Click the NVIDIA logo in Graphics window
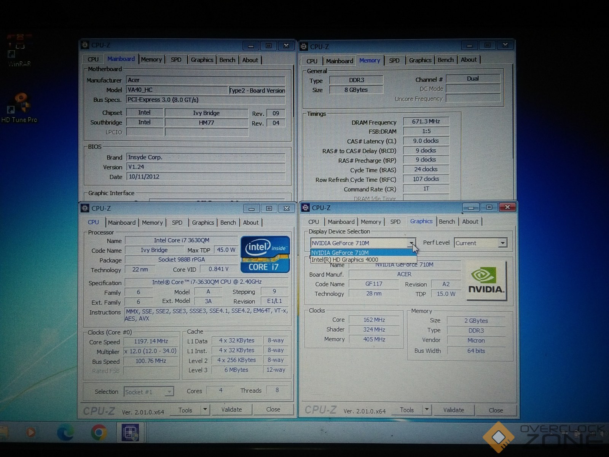Viewport: 609px width, 457px height. (486, 281)
